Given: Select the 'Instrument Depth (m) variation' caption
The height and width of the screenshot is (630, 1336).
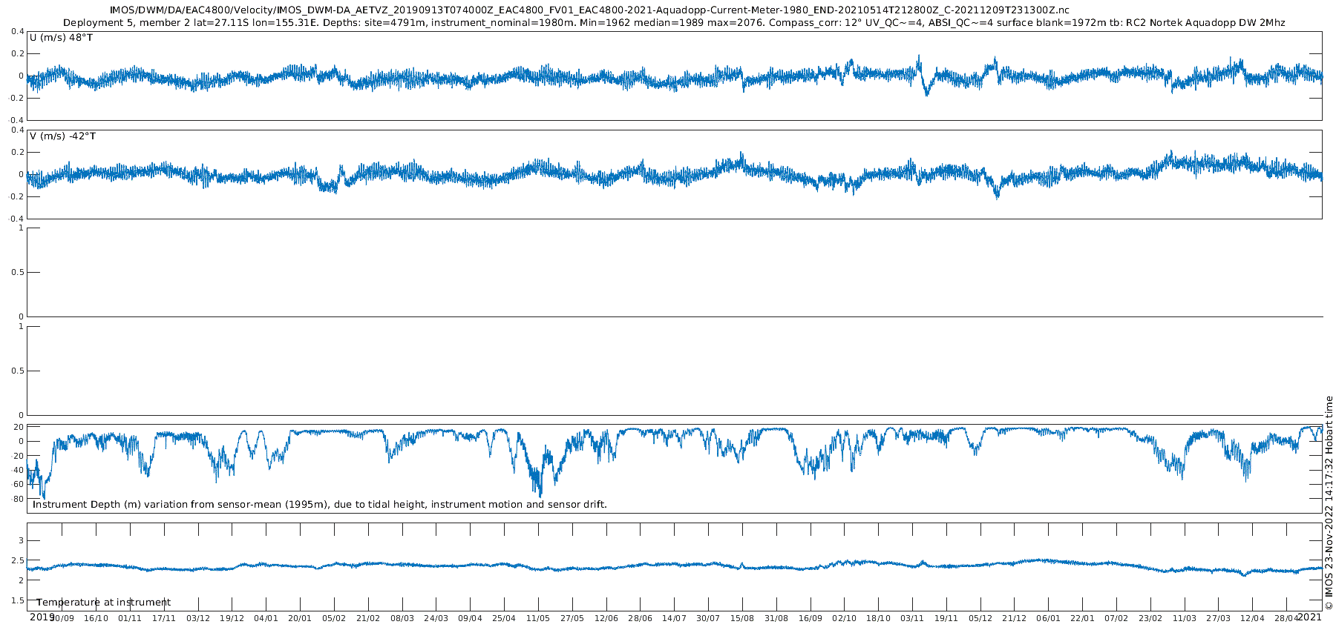Looking at the screenshot, I should tap(319, 505).
